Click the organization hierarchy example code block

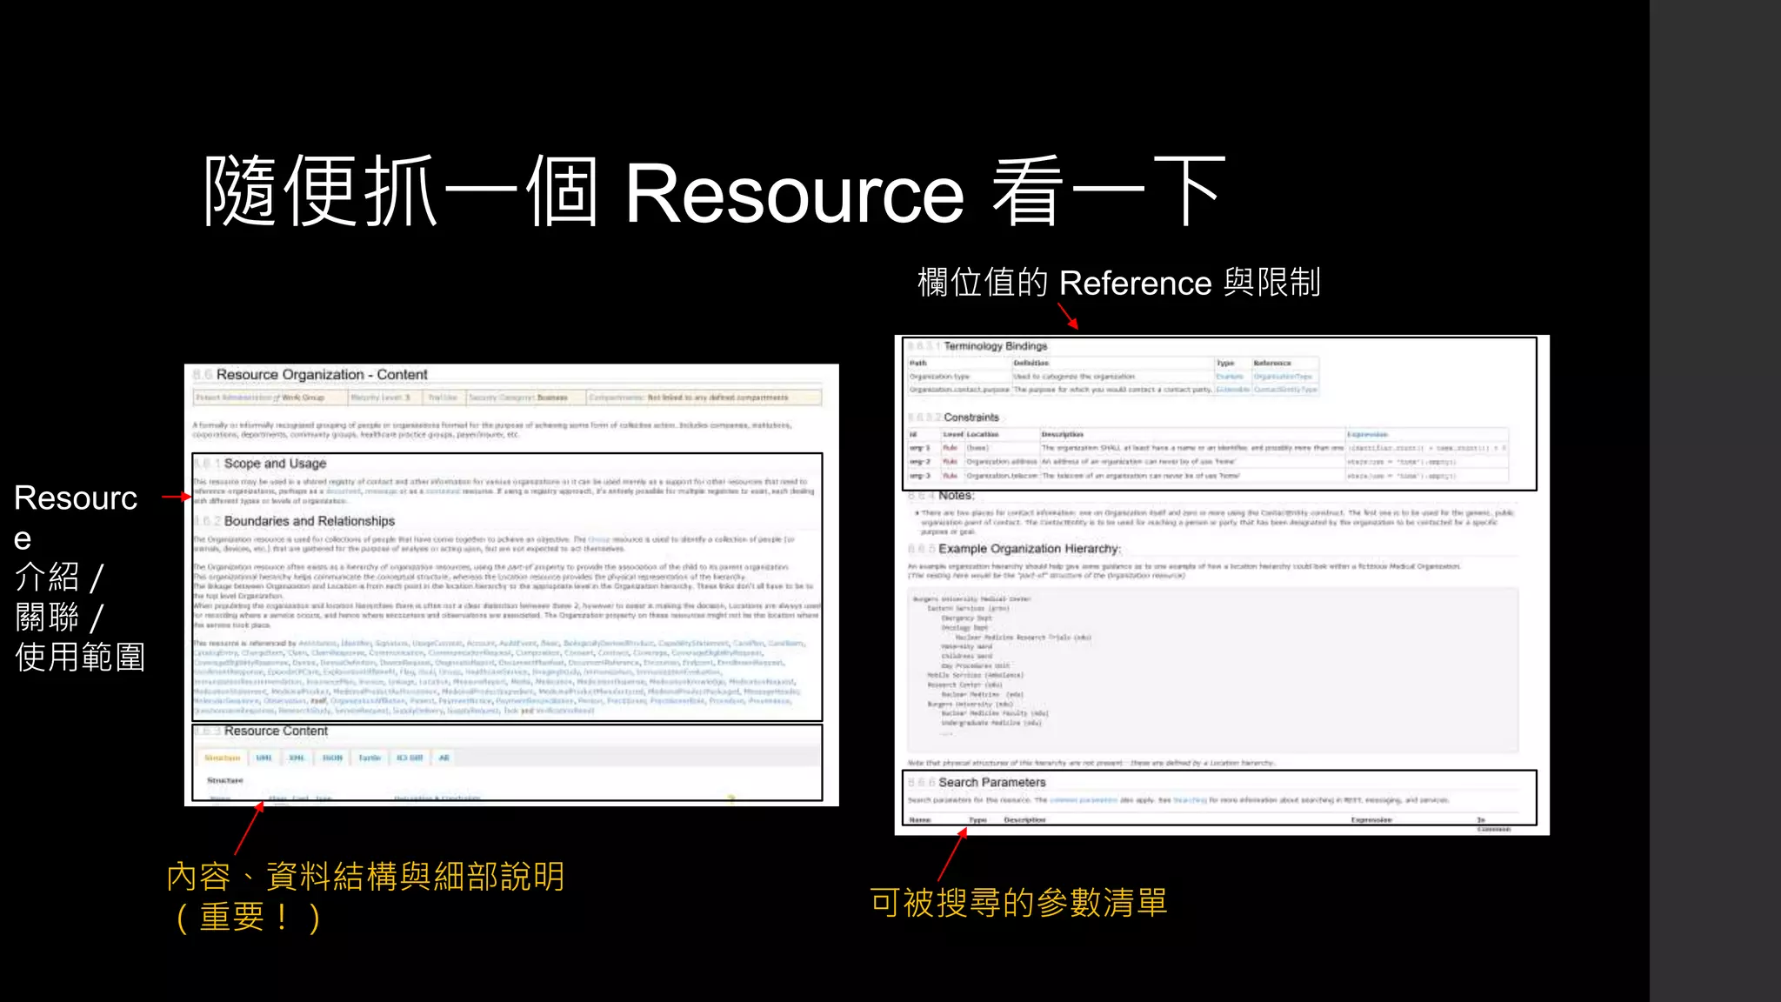coord(1213,670)
